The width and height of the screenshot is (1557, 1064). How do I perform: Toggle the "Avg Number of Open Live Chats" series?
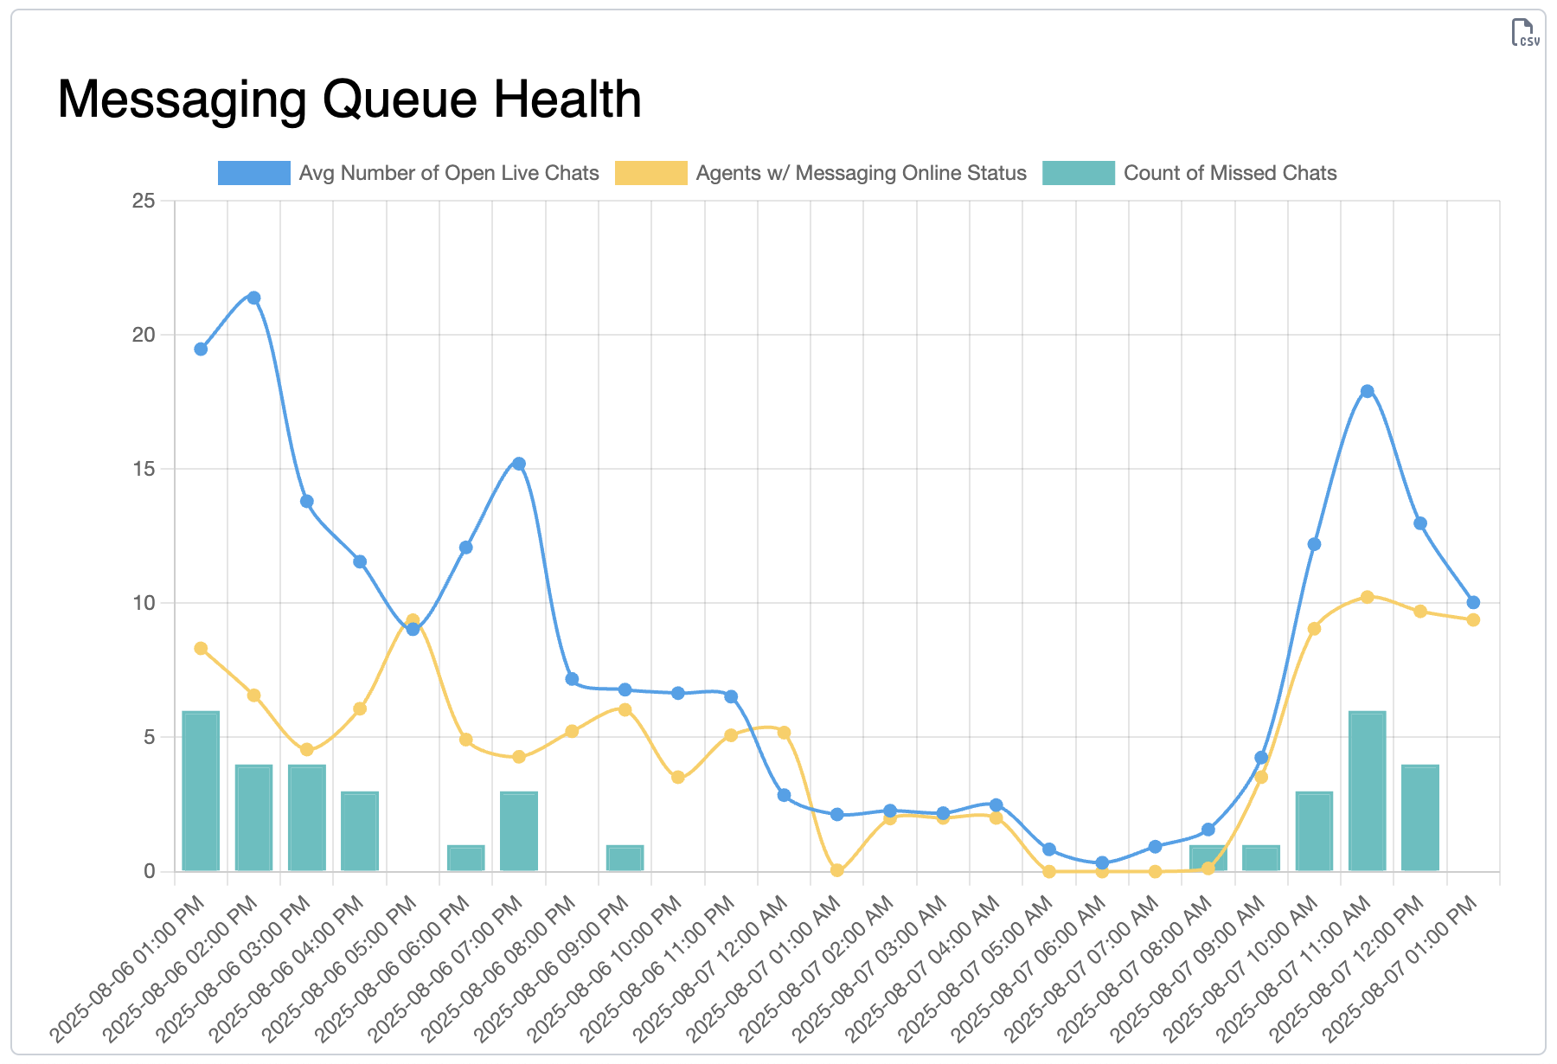448,172
